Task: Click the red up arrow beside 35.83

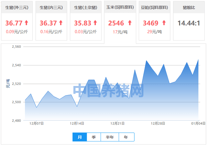Action: (95, 23)
